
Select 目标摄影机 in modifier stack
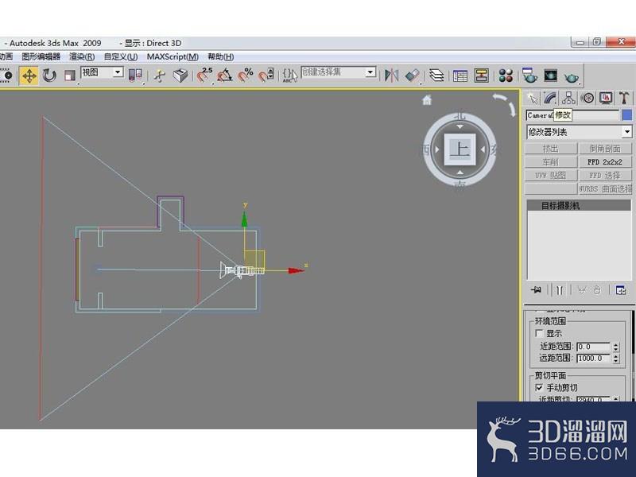(x=579, y=206)
